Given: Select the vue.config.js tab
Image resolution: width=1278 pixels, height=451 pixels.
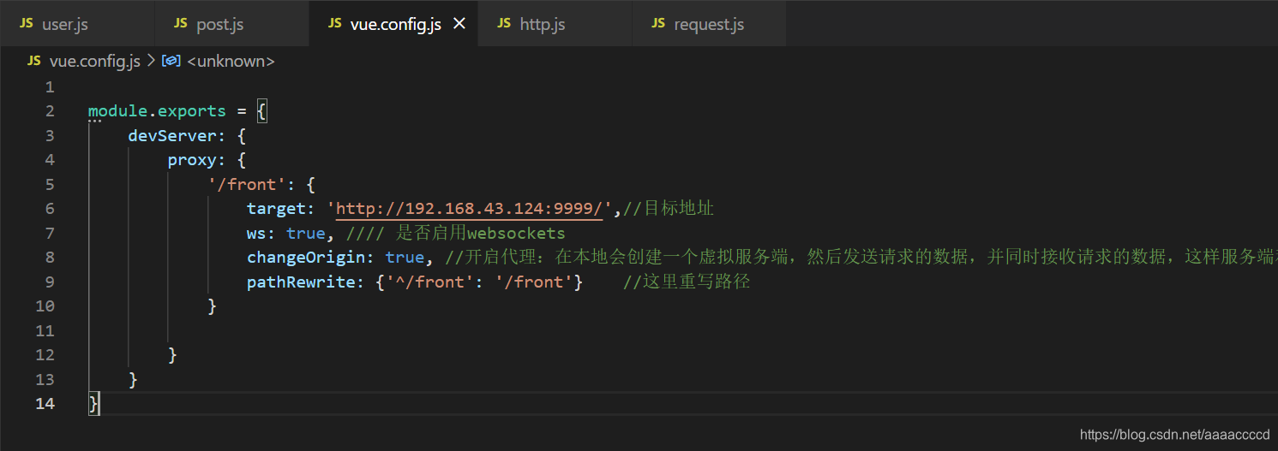Looking at the screenshot, I should coord(395,24).
